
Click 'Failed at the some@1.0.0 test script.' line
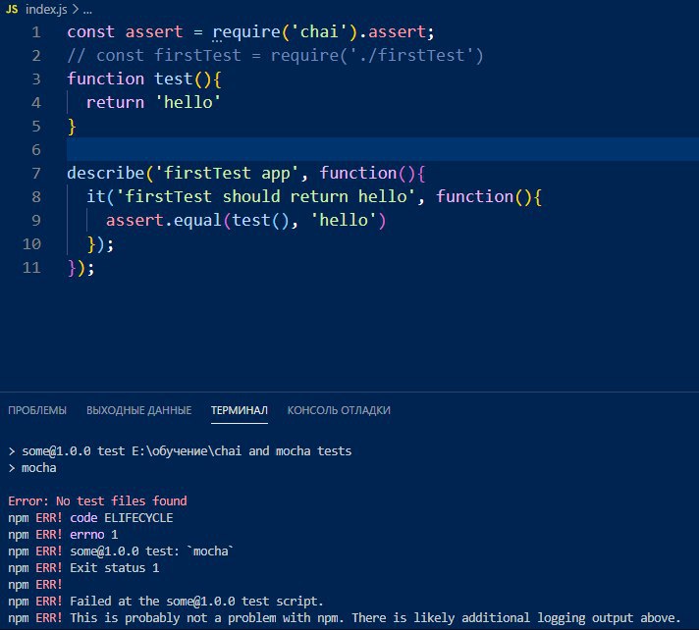[x=196, y=602]
